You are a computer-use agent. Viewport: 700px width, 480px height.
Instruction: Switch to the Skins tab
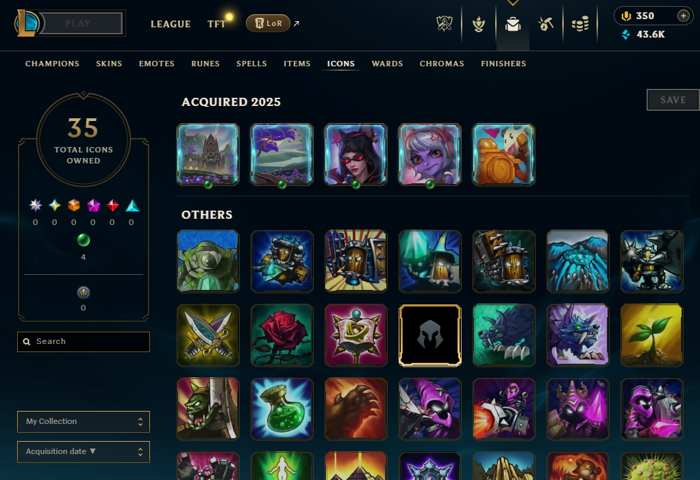coord(109,64)
